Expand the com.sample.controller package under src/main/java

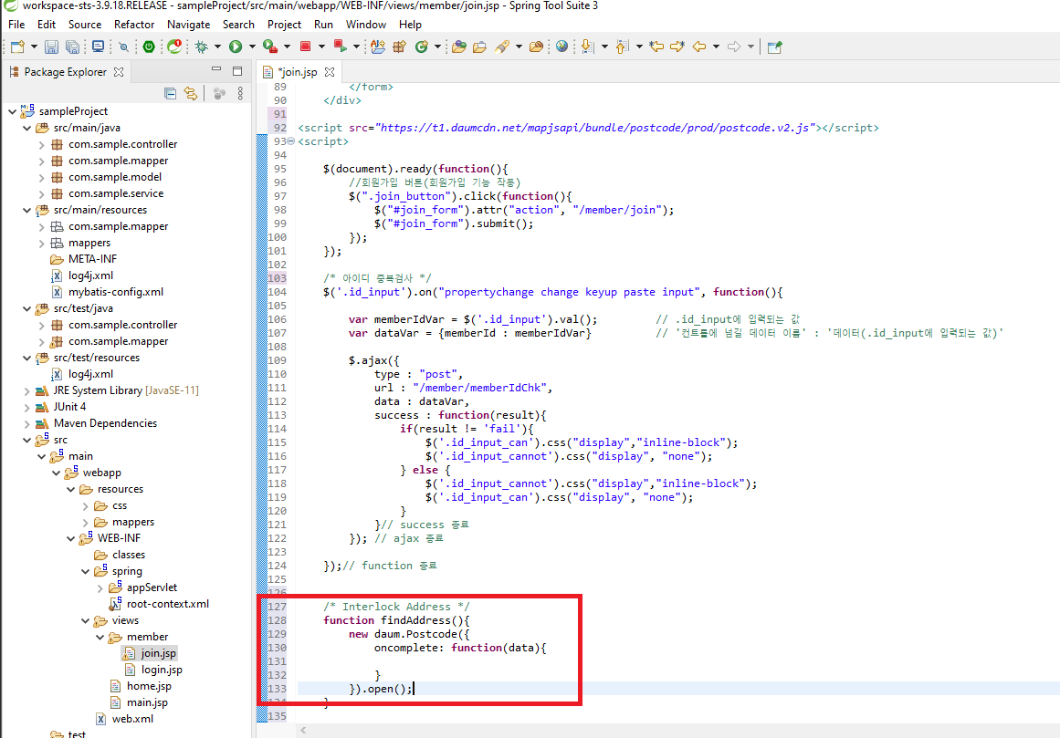tap(42, 144)
